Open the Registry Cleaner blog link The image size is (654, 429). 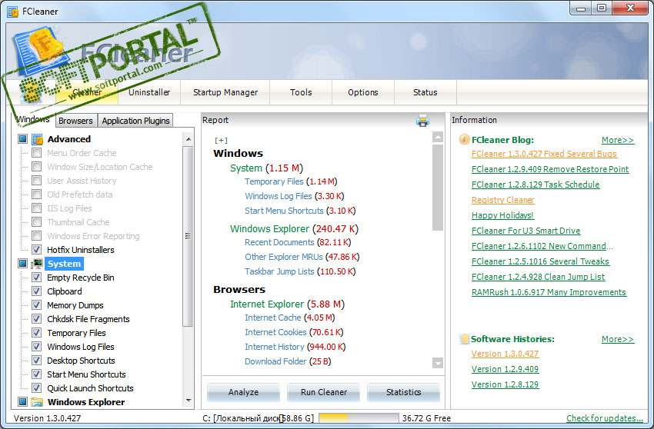502,200
